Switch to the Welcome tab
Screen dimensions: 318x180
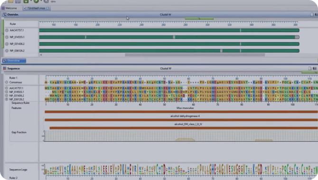point(9,8)
